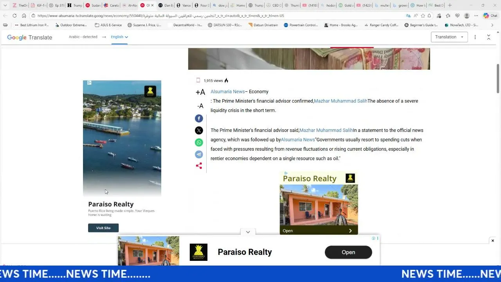501x282 pixels.
Task: Collapse the Google Translate bar arrows icon
Action: (x=488, y=37)
